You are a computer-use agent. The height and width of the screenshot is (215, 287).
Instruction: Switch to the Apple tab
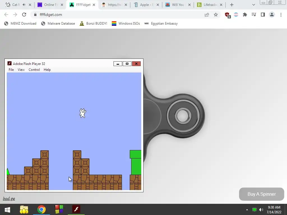tap(144, 5)
